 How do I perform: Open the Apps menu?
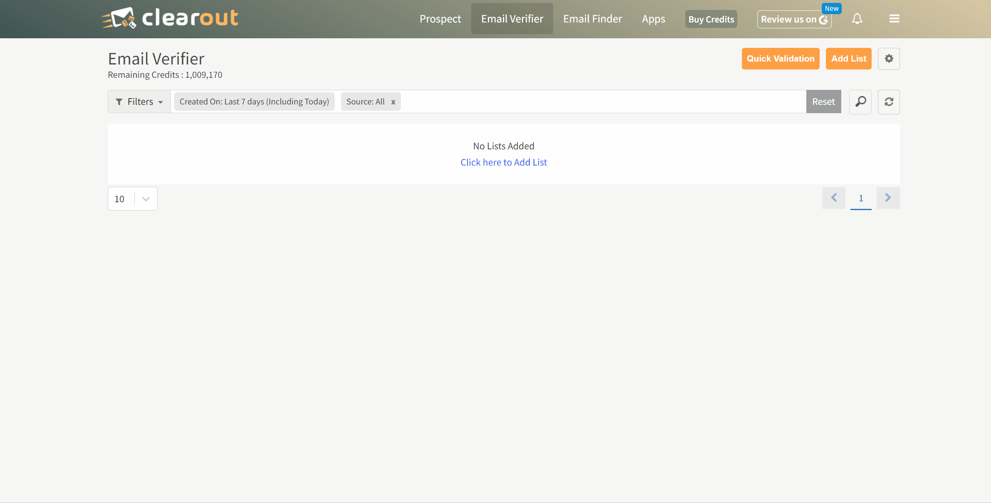(x=653, y=19)
